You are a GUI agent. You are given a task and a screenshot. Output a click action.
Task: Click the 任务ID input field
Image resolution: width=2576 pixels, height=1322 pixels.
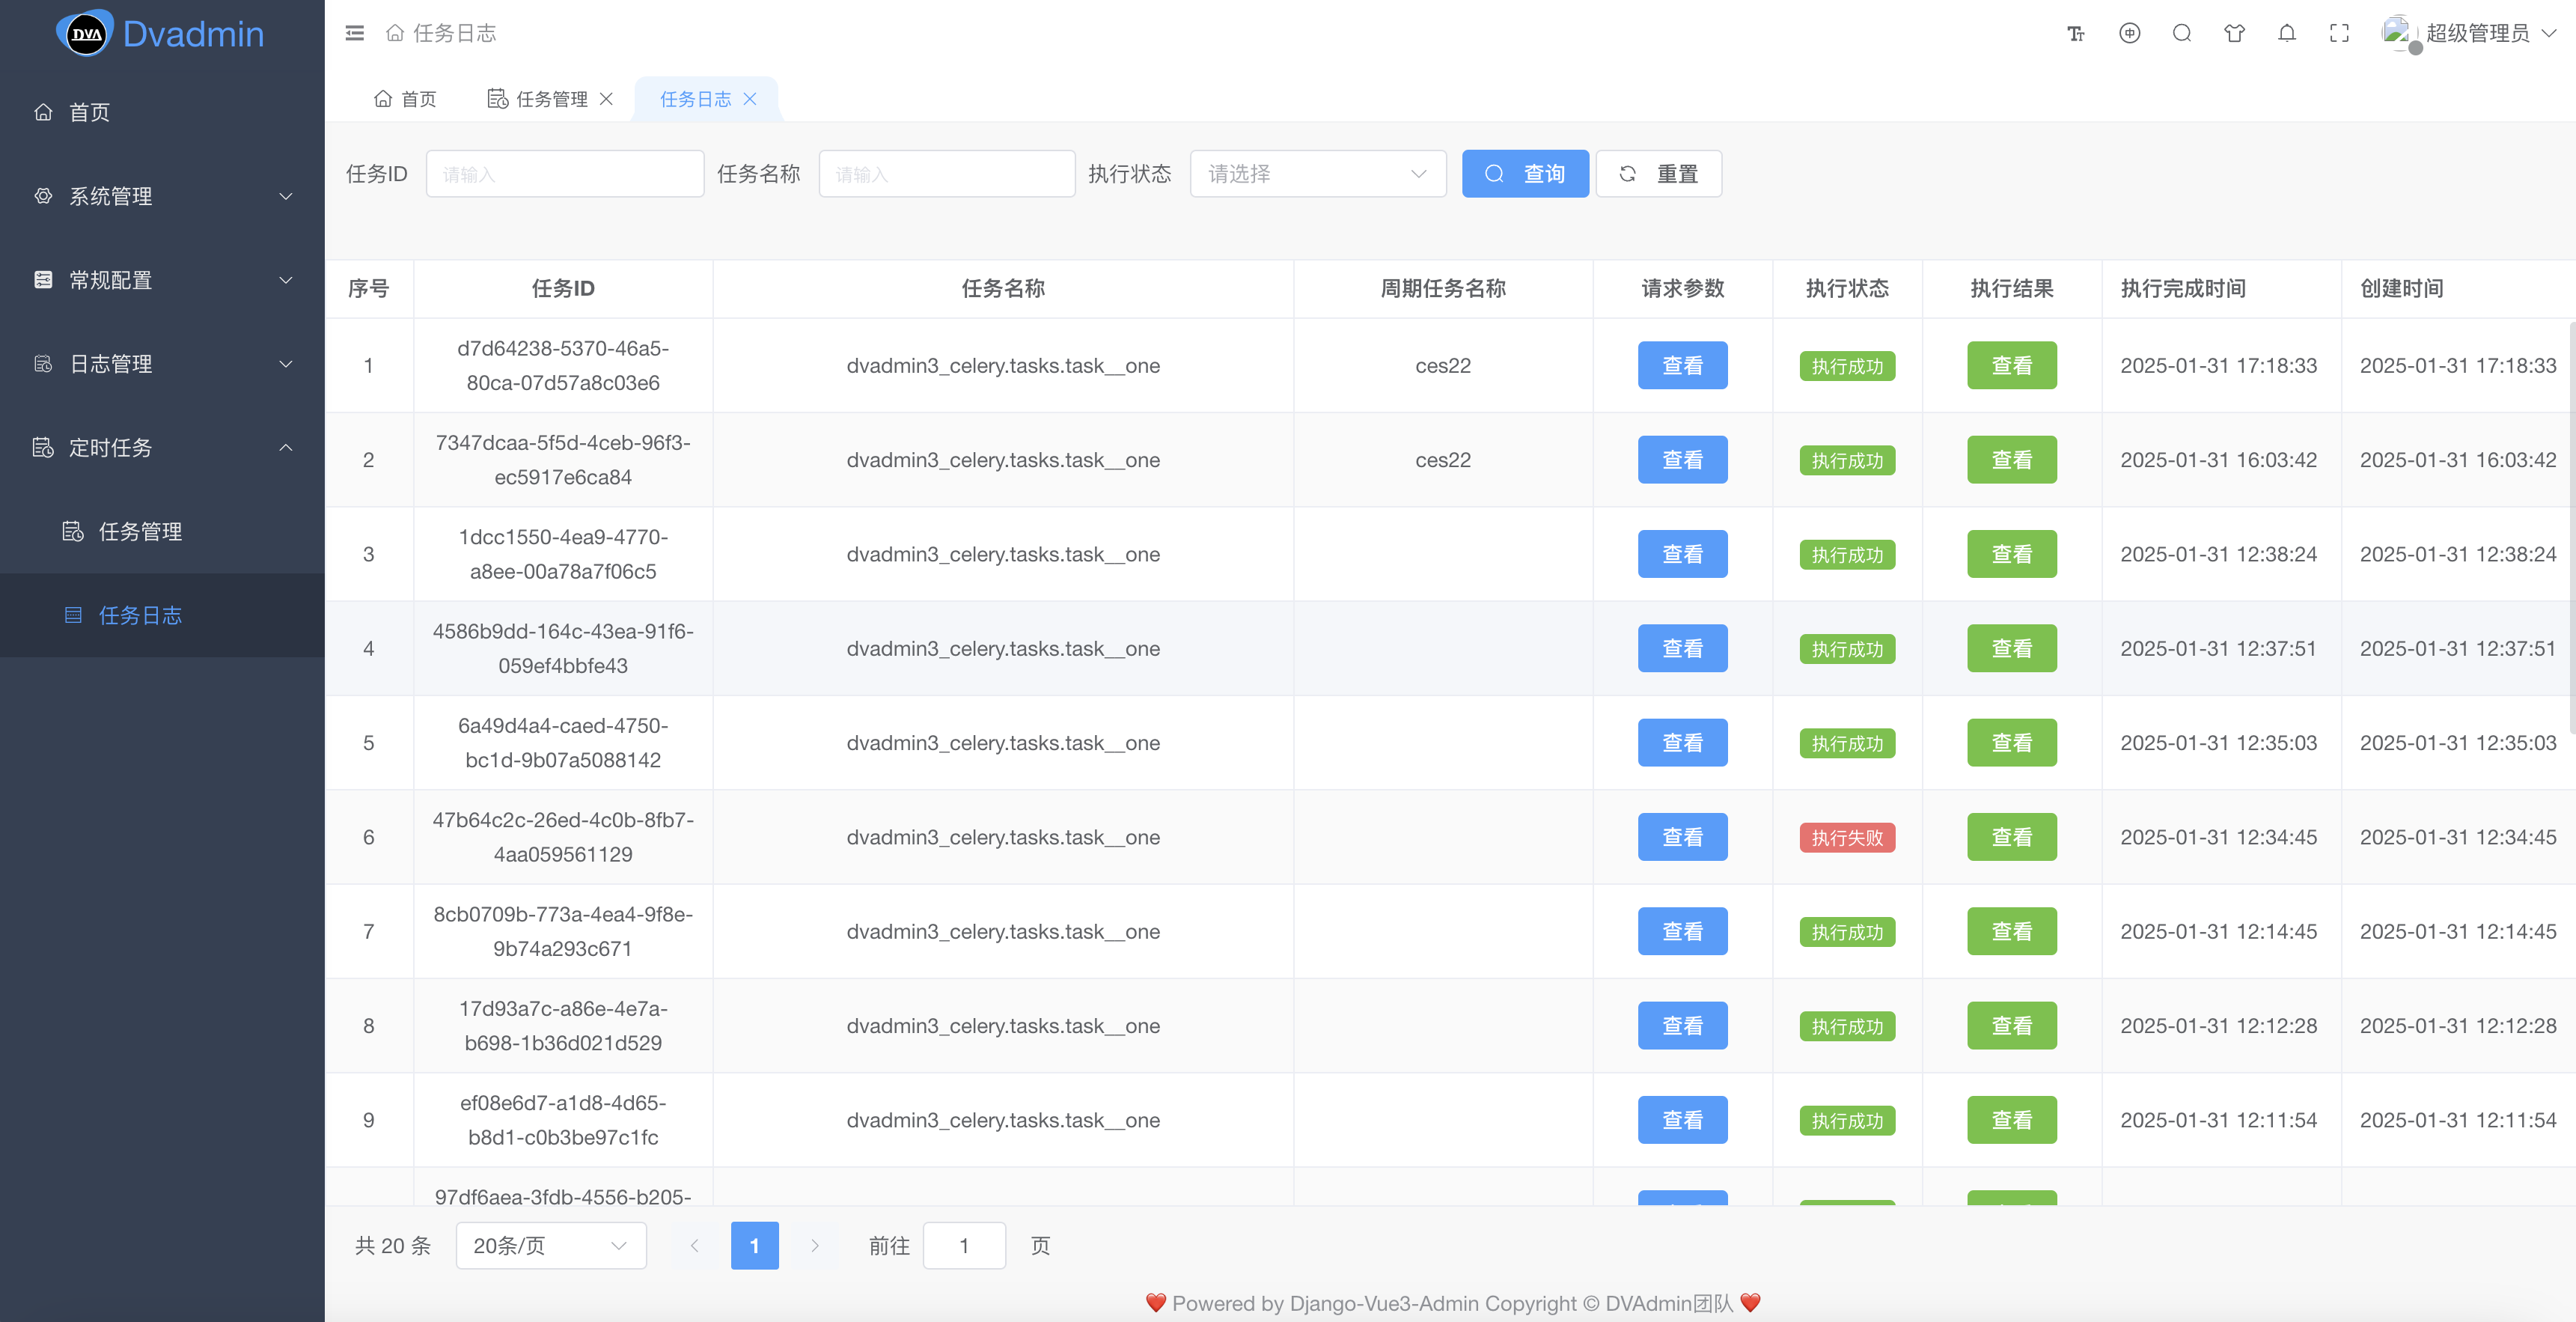pyautogui.click(x=564, y=174)
